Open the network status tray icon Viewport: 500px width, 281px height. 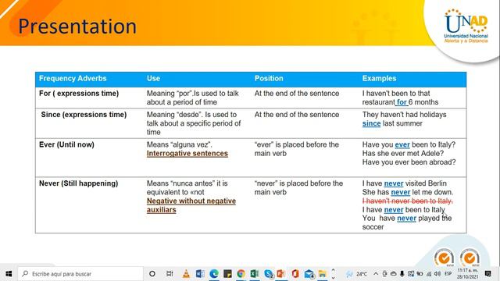coord(429,274)
